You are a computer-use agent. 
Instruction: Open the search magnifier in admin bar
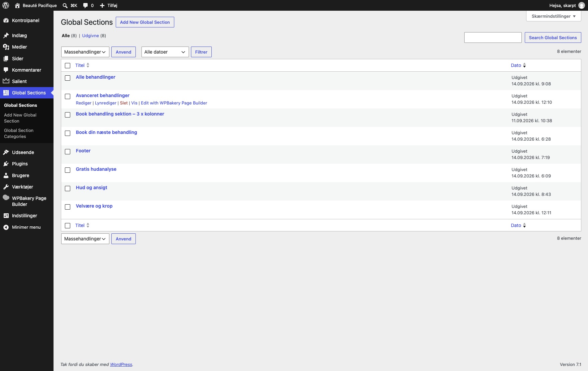coord(65,5)
